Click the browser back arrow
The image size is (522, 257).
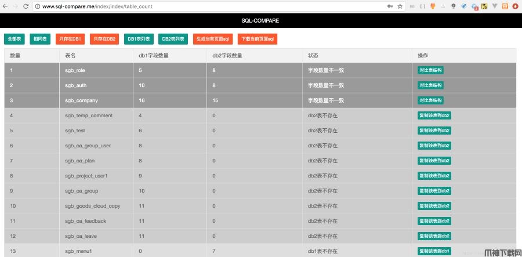[5, 6]
